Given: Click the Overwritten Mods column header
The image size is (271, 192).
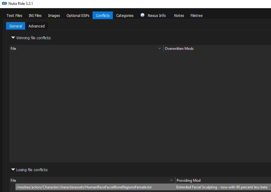Looking at the screenshot, I should (217, 49).
